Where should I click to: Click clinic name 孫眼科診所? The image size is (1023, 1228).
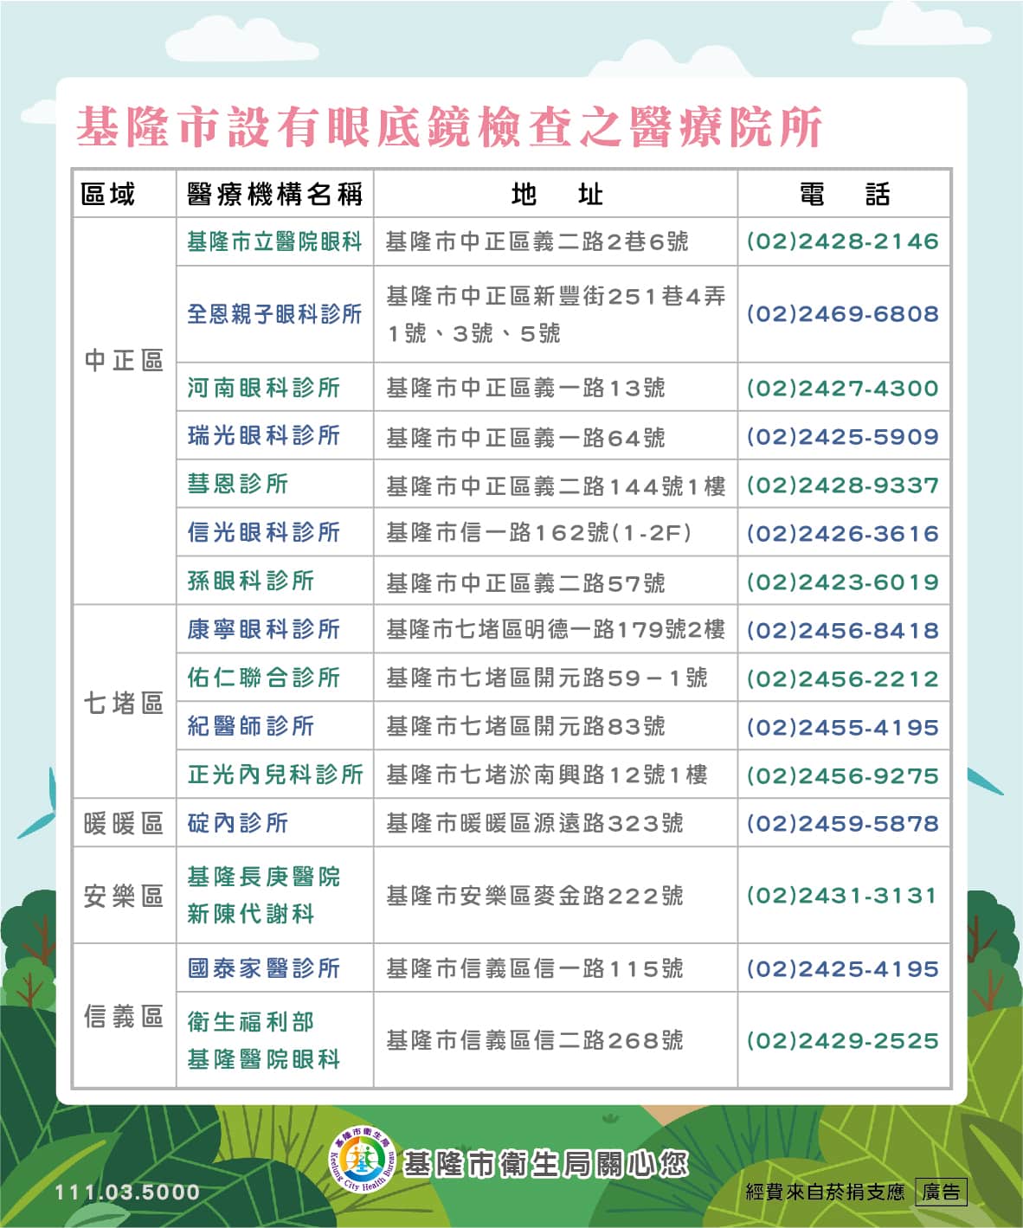(x=250, y=581)
